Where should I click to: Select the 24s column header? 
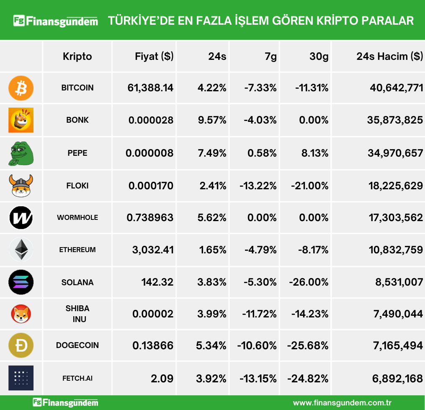(217, 57)
